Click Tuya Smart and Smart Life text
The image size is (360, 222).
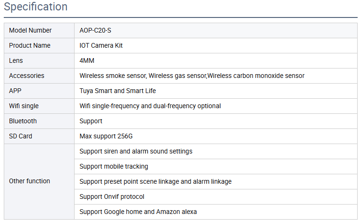click(117, 91)
